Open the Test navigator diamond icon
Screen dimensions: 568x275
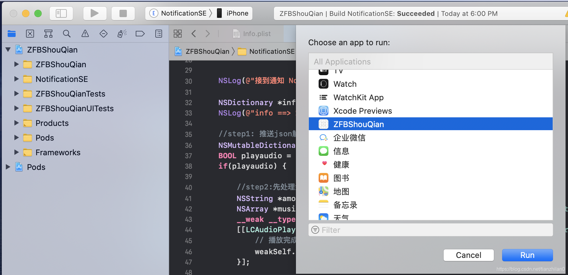pyautogui.click(x=104, y=34)
